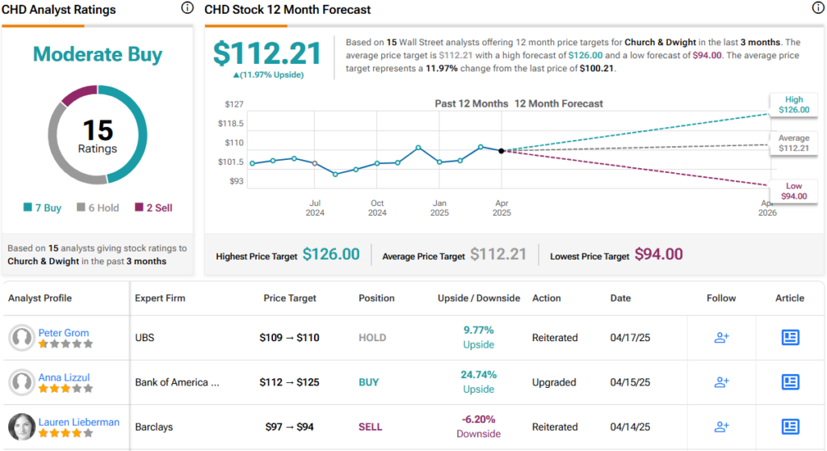827x451 pixels.
Task: Select the Low $94.00 forecast label
Action: pyautogui.click(x=793, y=192)
